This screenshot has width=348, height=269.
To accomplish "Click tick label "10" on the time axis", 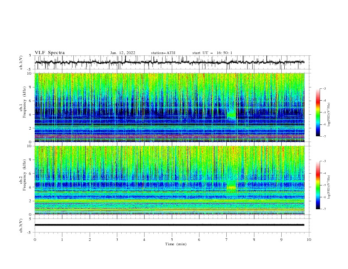I will pos(309,240).
